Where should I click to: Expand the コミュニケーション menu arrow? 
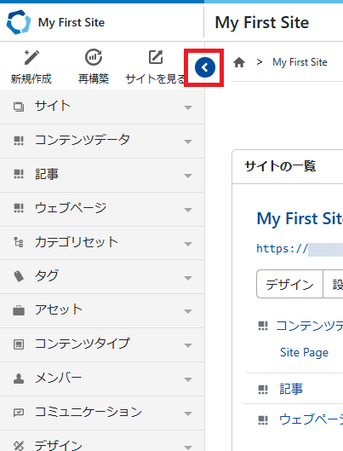click(x=188, y=413)
